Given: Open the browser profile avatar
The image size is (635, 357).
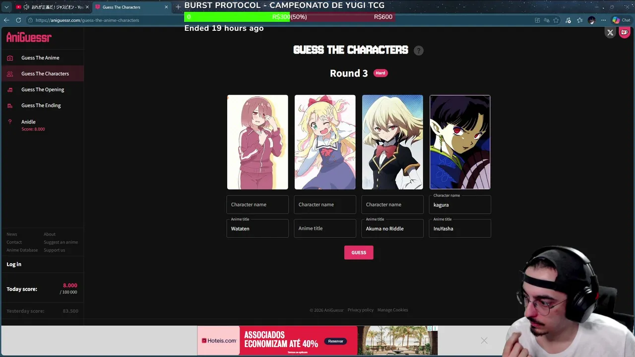Looking at the screenshot, I should tap(591, 20).
